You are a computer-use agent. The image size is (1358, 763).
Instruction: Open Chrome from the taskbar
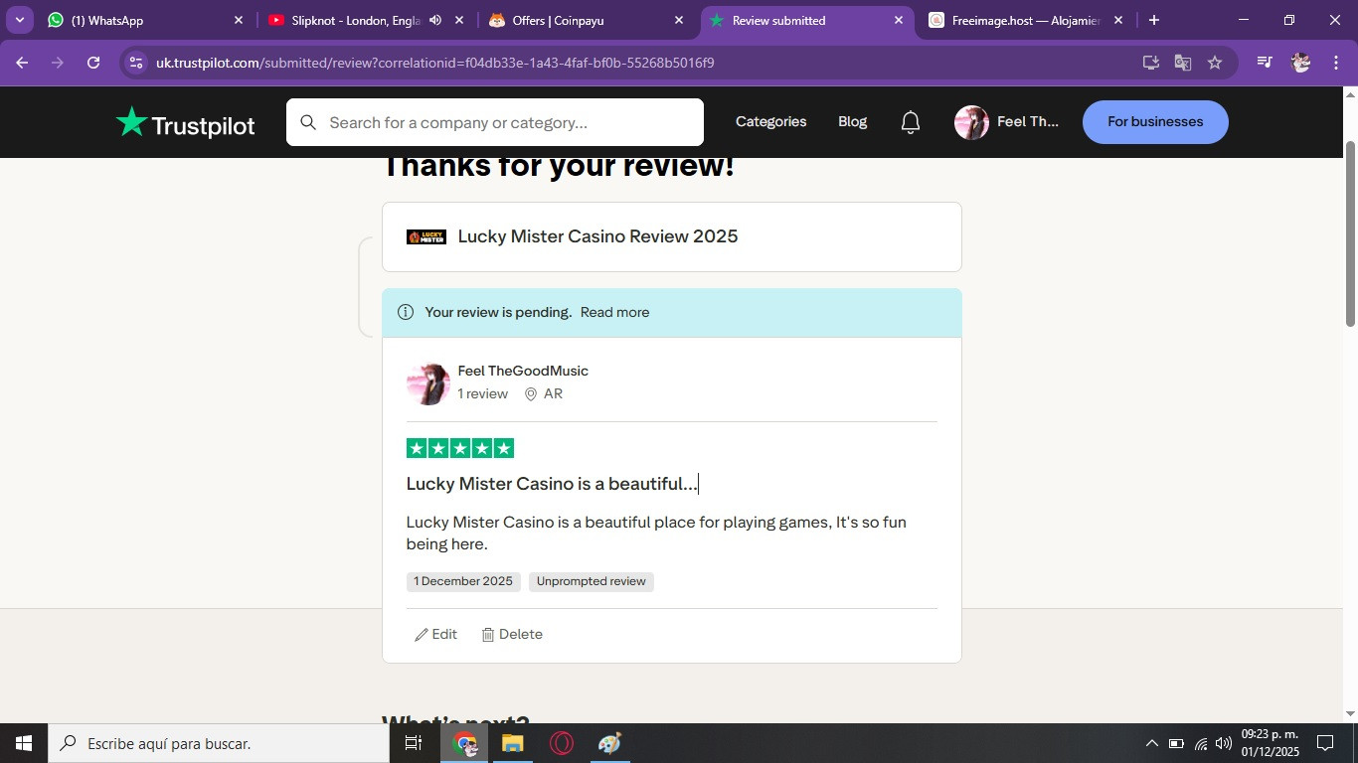[x=464, y=743]
